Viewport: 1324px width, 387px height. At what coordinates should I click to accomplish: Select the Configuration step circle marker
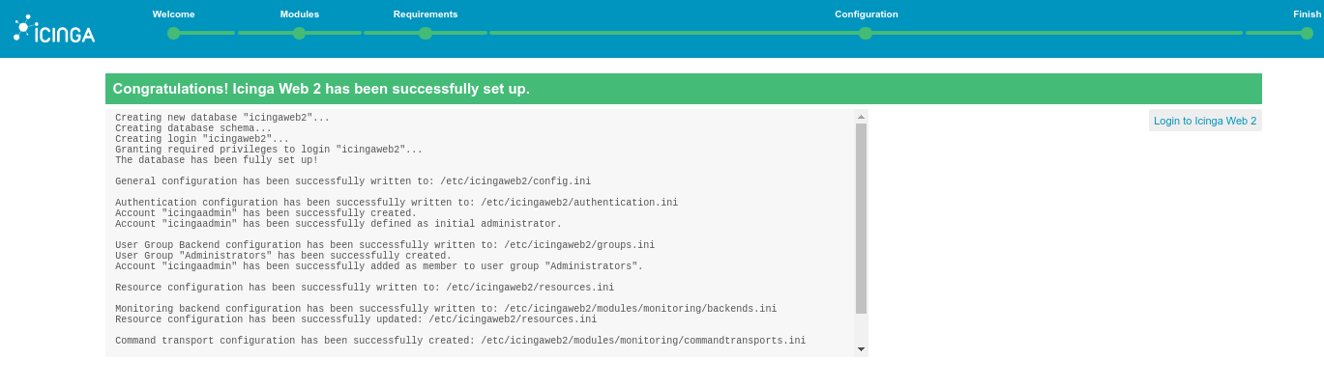[x=866, y=33]
